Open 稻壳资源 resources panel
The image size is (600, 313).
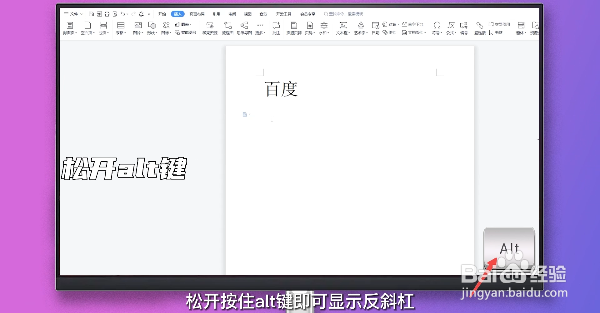coord(209,28)
